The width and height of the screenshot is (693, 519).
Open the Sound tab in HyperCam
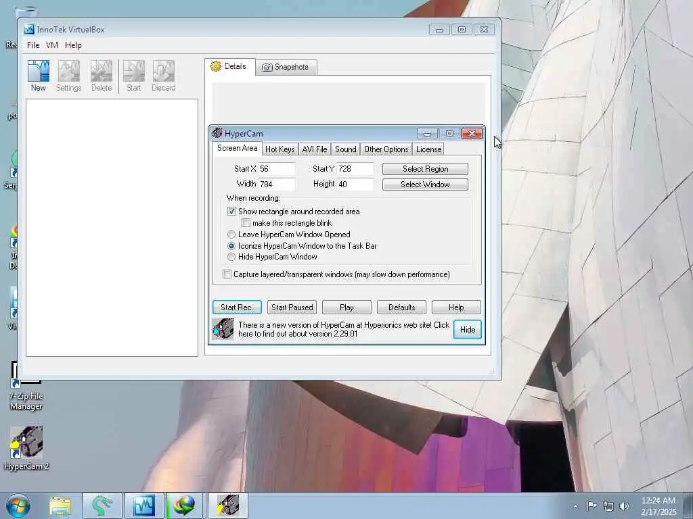[x=345, y=149]
